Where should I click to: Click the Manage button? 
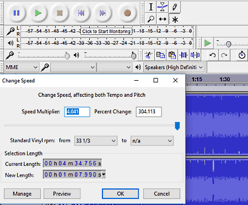pos(22,194)
